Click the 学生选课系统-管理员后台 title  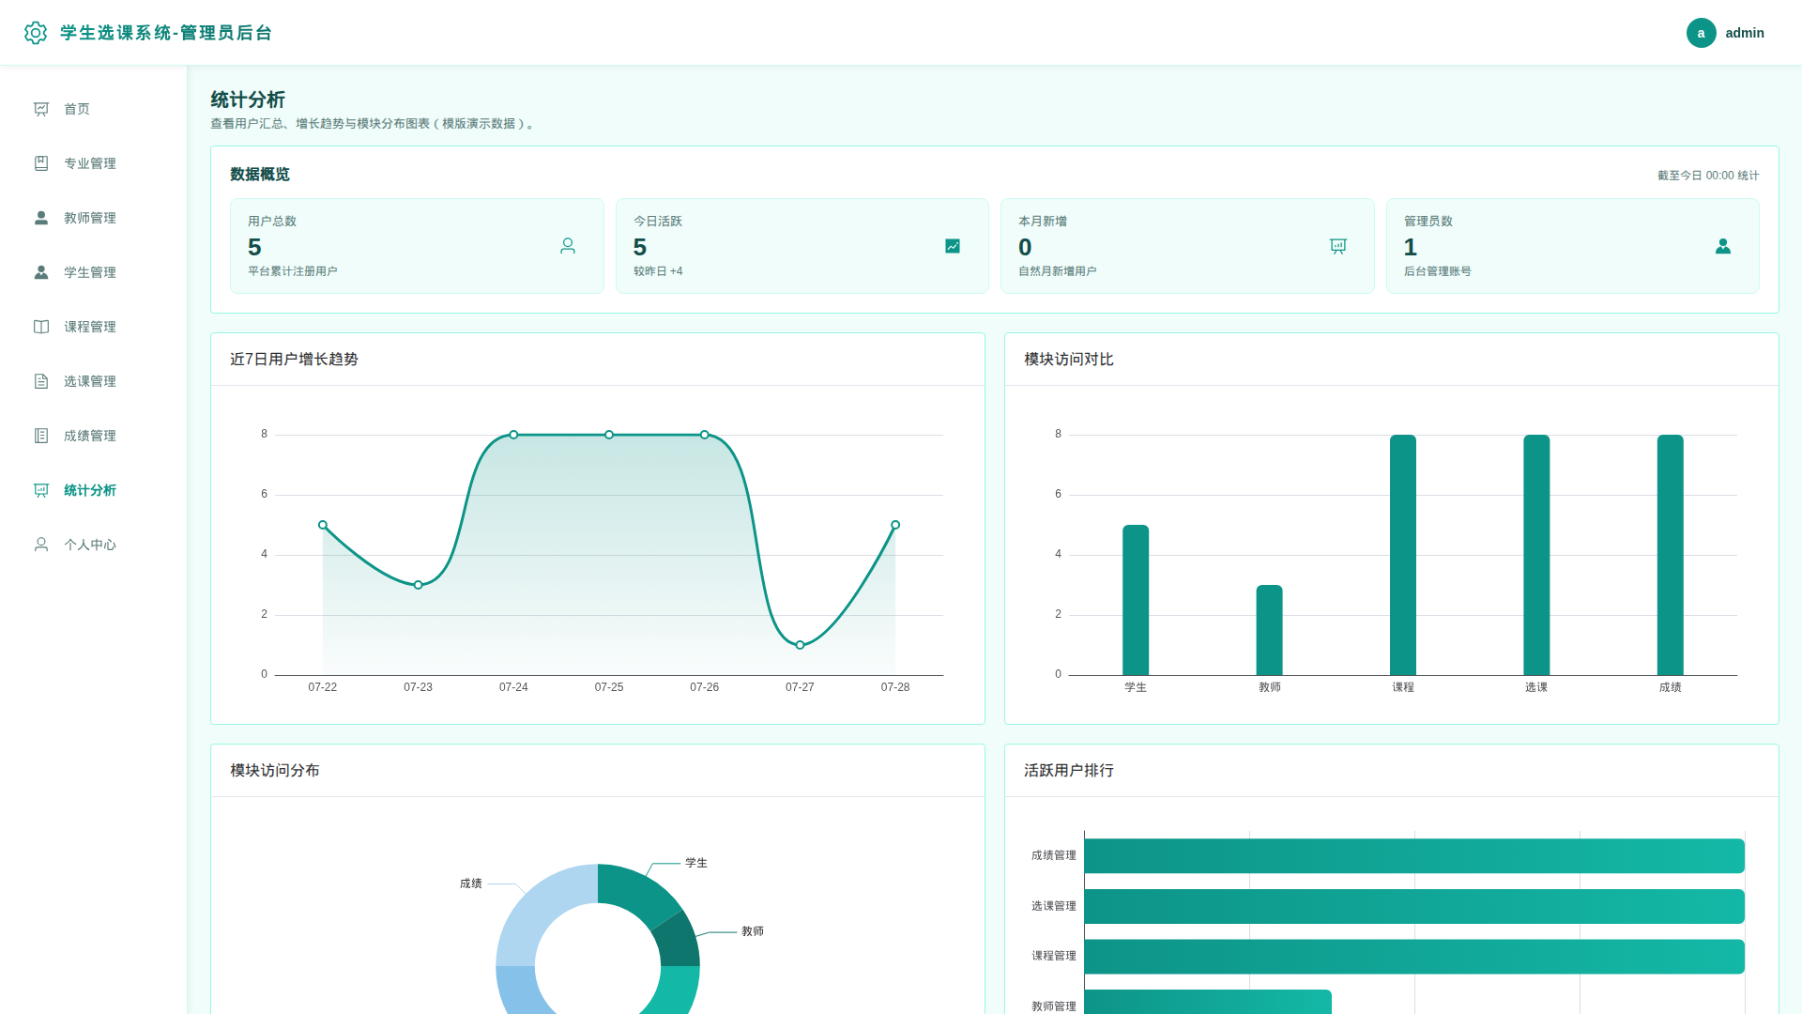tap(166, 33)
